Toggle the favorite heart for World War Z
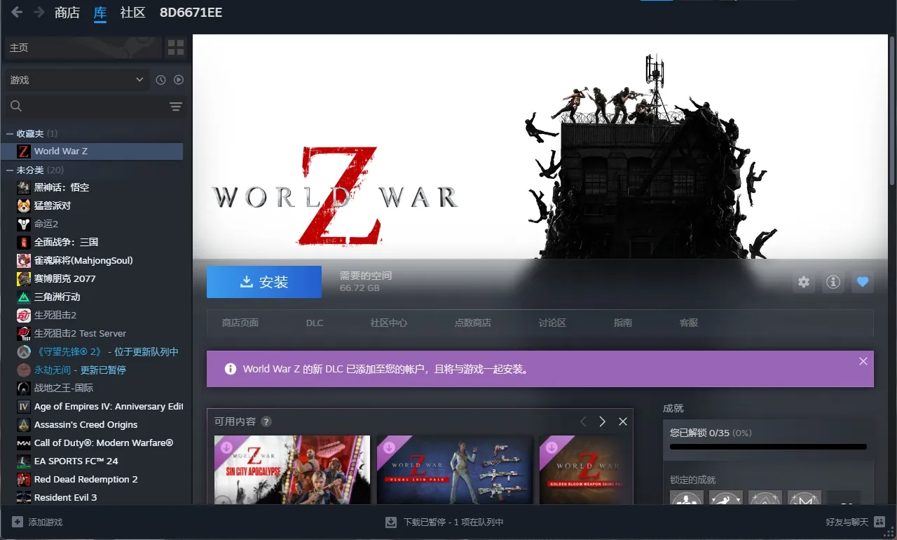The width and height of the screenshot is (897, 540). 863,282
